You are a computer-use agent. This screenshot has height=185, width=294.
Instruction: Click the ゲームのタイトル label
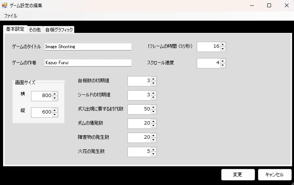coord(26,46)
